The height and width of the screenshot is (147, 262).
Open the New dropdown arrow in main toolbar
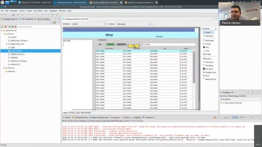(x=5, y=15)
